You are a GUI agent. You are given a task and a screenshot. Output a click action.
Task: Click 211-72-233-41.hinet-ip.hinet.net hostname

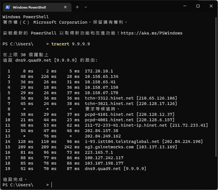[126, 125]
